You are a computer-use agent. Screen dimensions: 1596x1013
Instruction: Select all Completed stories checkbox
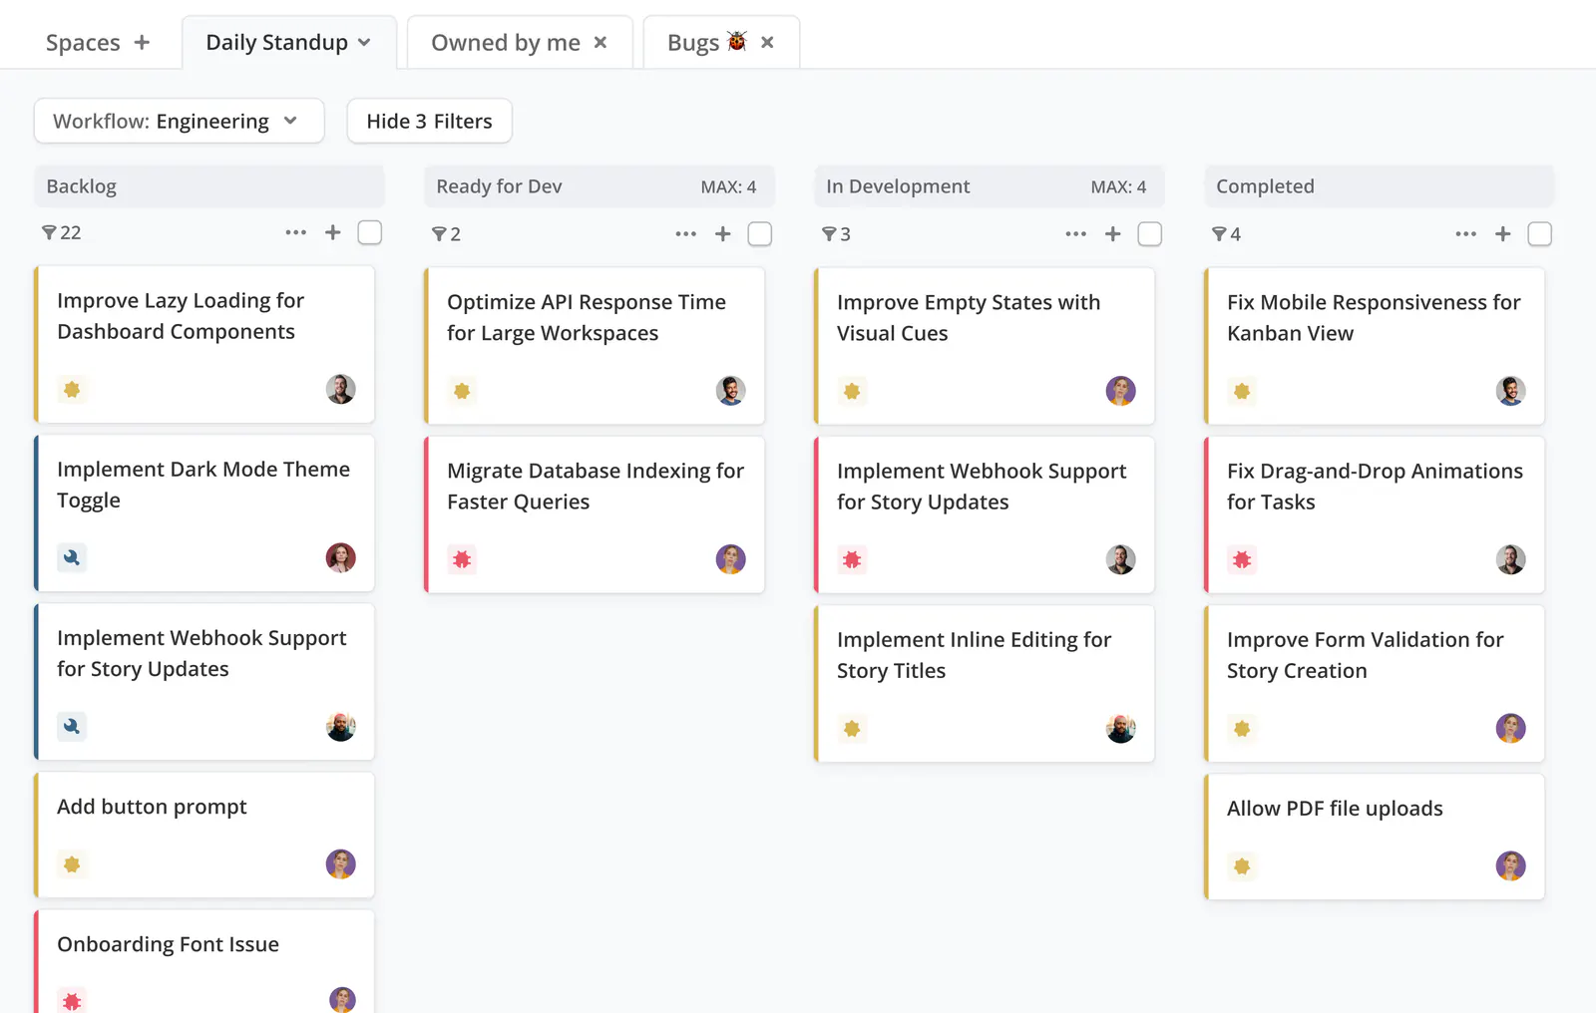coord(1540,234)
